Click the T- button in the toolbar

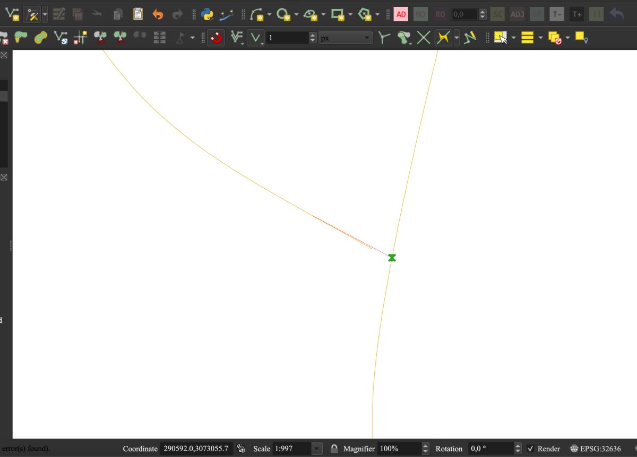tap(556, 14)
